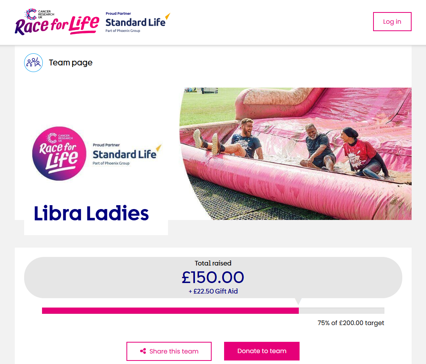This screenshot has width=426, height=364.
Task: Click the Libra Ladies team title
Action: coord(91,213)
